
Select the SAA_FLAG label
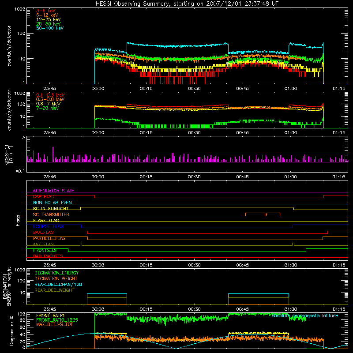click(43, 233)
